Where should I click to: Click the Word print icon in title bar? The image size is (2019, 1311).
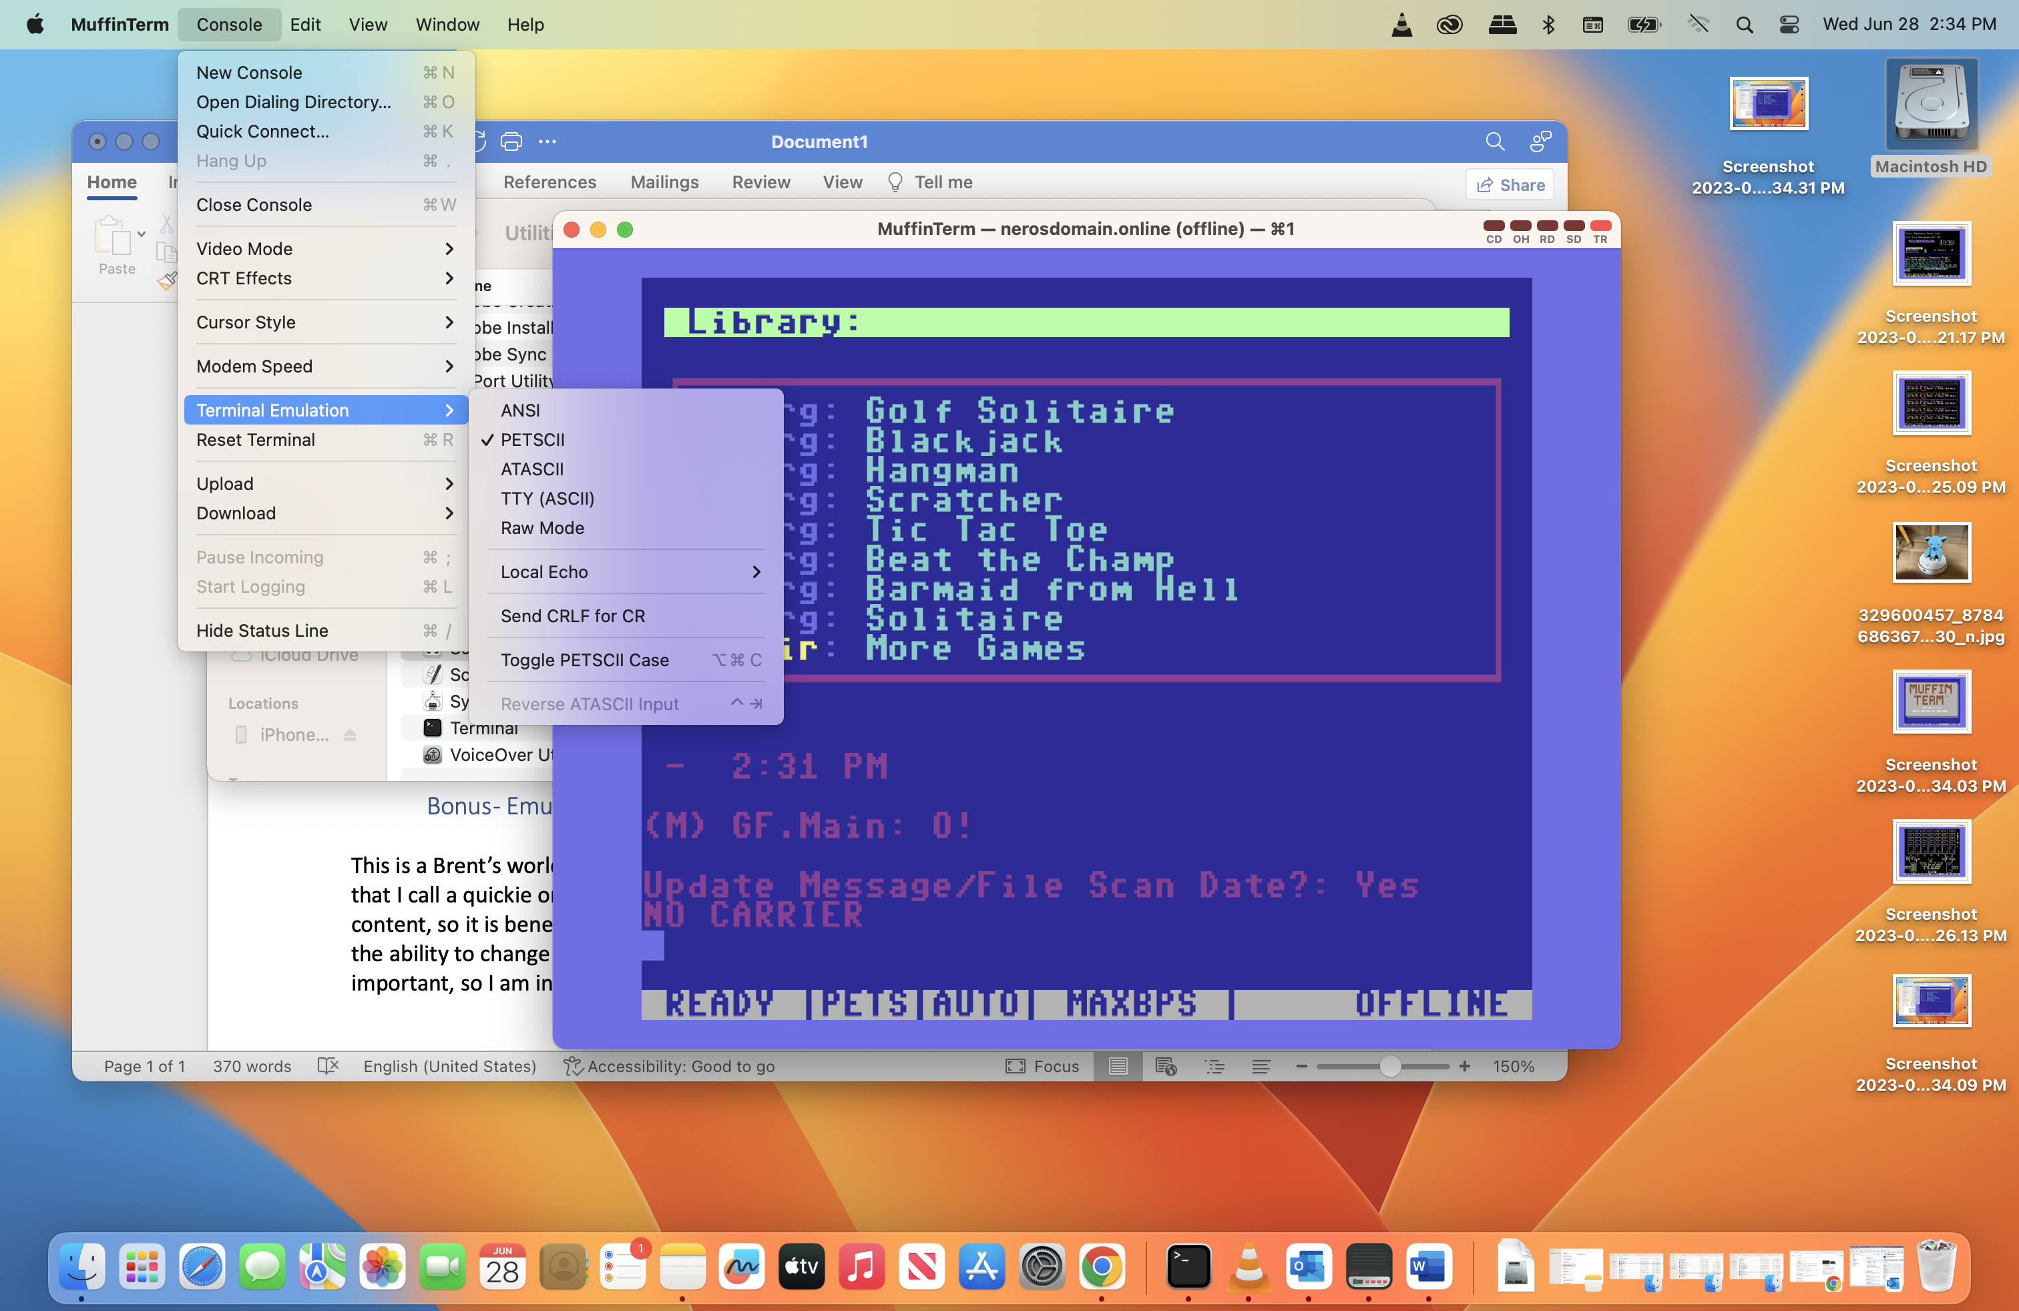[511, 142]
